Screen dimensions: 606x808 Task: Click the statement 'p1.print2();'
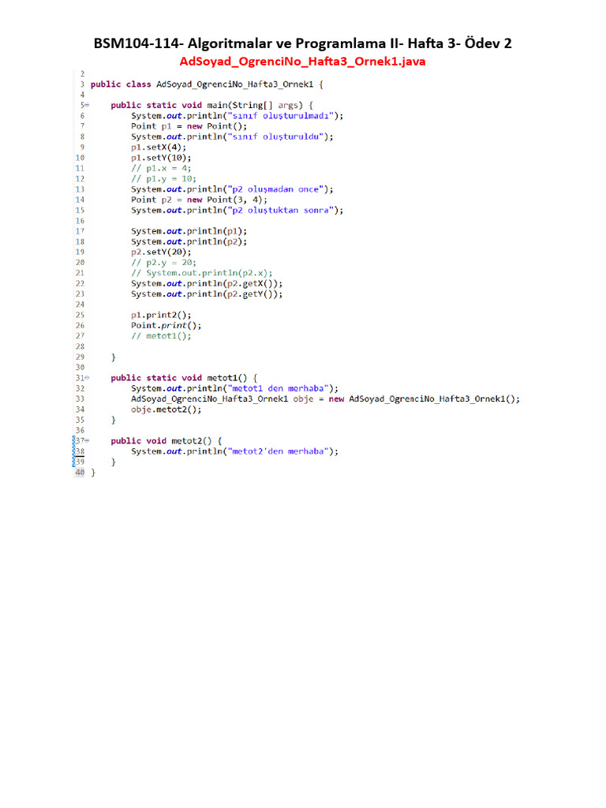161,315
